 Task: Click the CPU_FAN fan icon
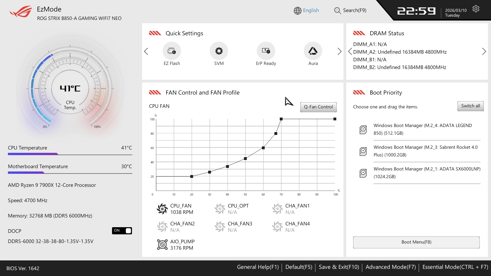[162, 209]
